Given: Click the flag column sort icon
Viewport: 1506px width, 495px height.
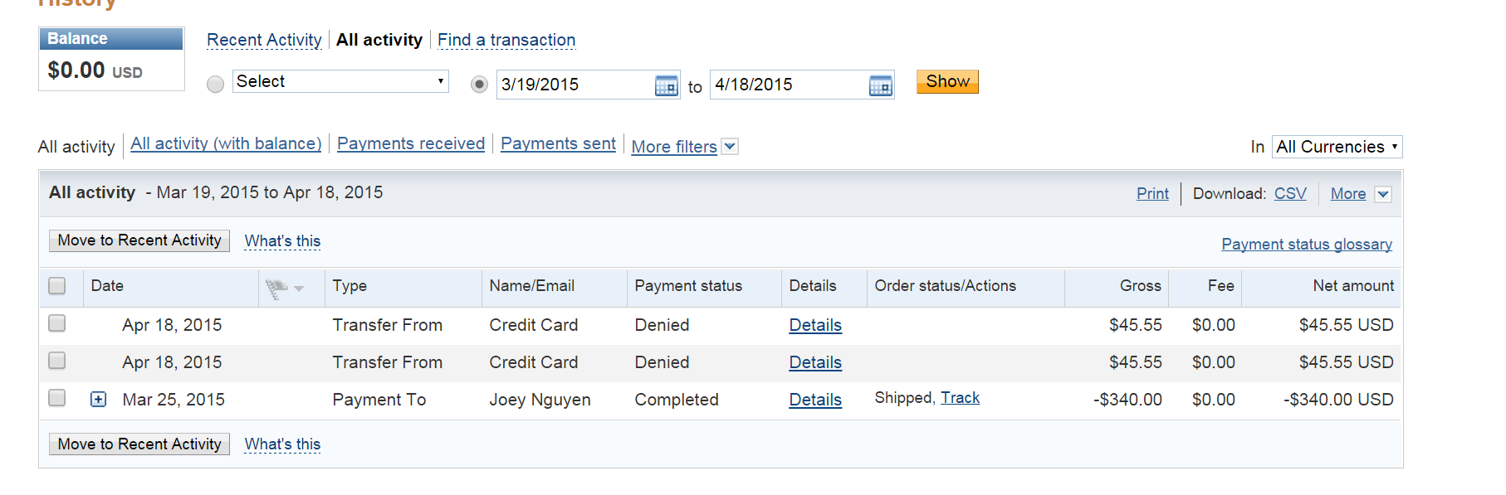Looking at the screenshot, I should click(284, 288).
